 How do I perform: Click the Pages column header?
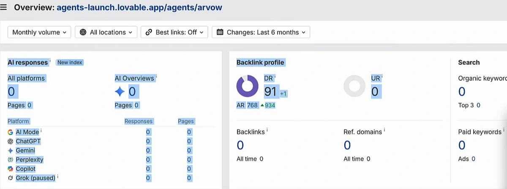click(186, 121)
